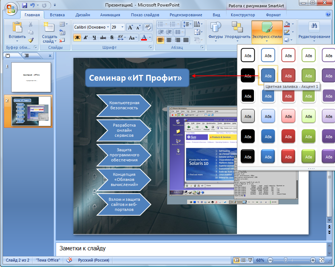Open the font size 29 dropdown
This screenshot has width=335, height=267.
tap(122, 27)
